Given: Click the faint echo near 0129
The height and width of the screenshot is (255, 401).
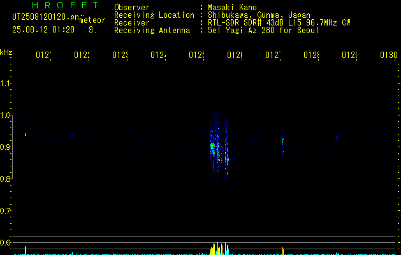Looking at the screenshot, I should point(337,138).
